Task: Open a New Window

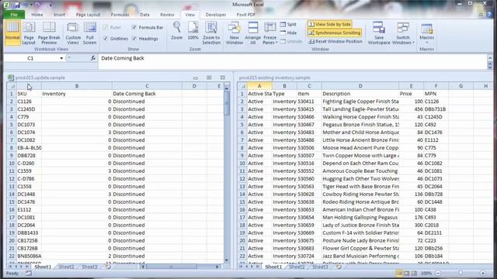Action: pos(235,33)
